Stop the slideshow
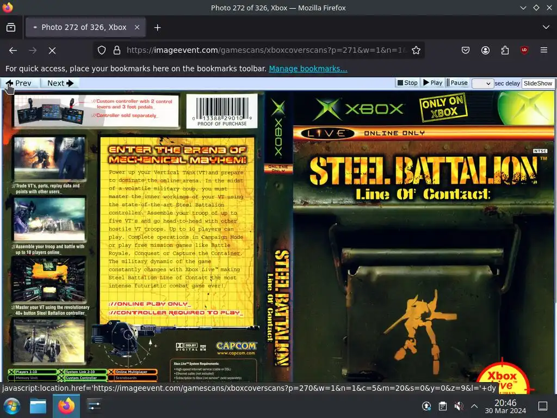The image size is (557, 418). click(407, 83)
